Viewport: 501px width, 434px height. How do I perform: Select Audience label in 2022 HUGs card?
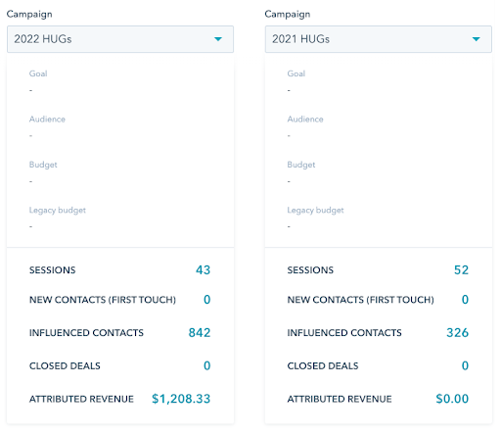[x=47, y=120]
